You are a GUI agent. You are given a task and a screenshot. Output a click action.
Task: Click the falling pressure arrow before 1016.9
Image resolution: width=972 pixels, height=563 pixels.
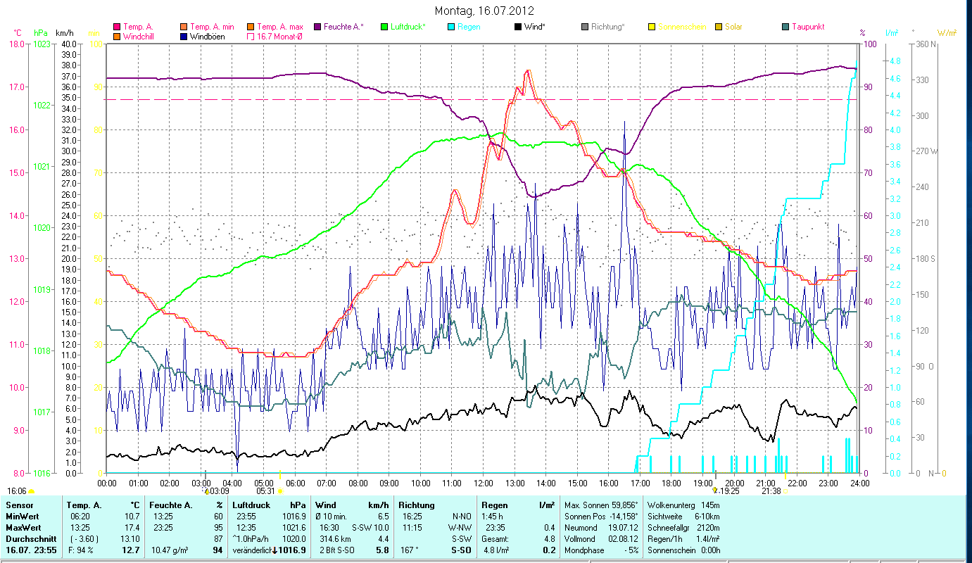tap(274, 550)
